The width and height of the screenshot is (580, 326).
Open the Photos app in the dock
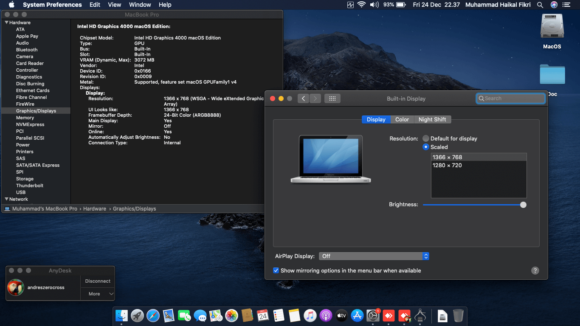231,315
